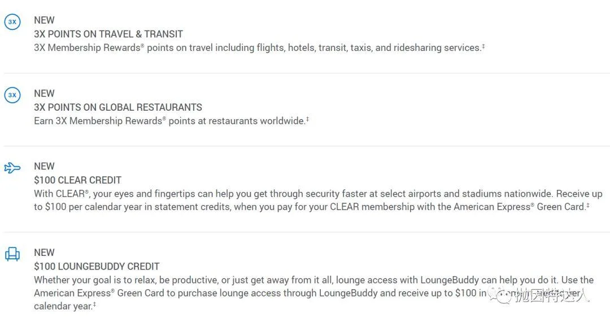The width and height of the screenshot is (610, 322).
Task: Click the footnote marker after 'restaurants worldwide.'
Action: coord(307,119)
